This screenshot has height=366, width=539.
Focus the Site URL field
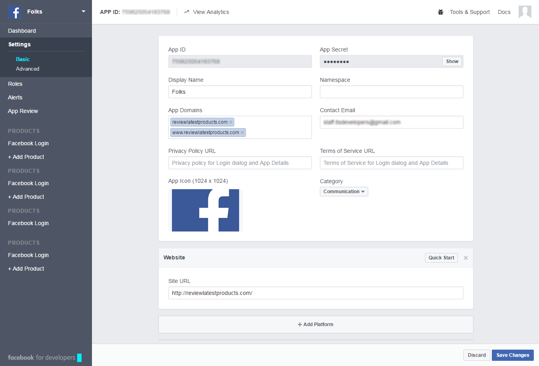pyautogui.click(x=316, y=293)
